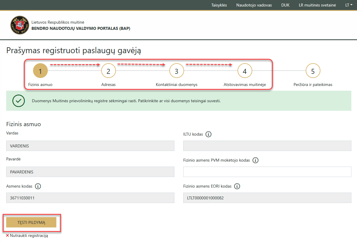Click the Fizinio asmens EORI kodas info icon
The image size is (357, 244).
[237, 186]
